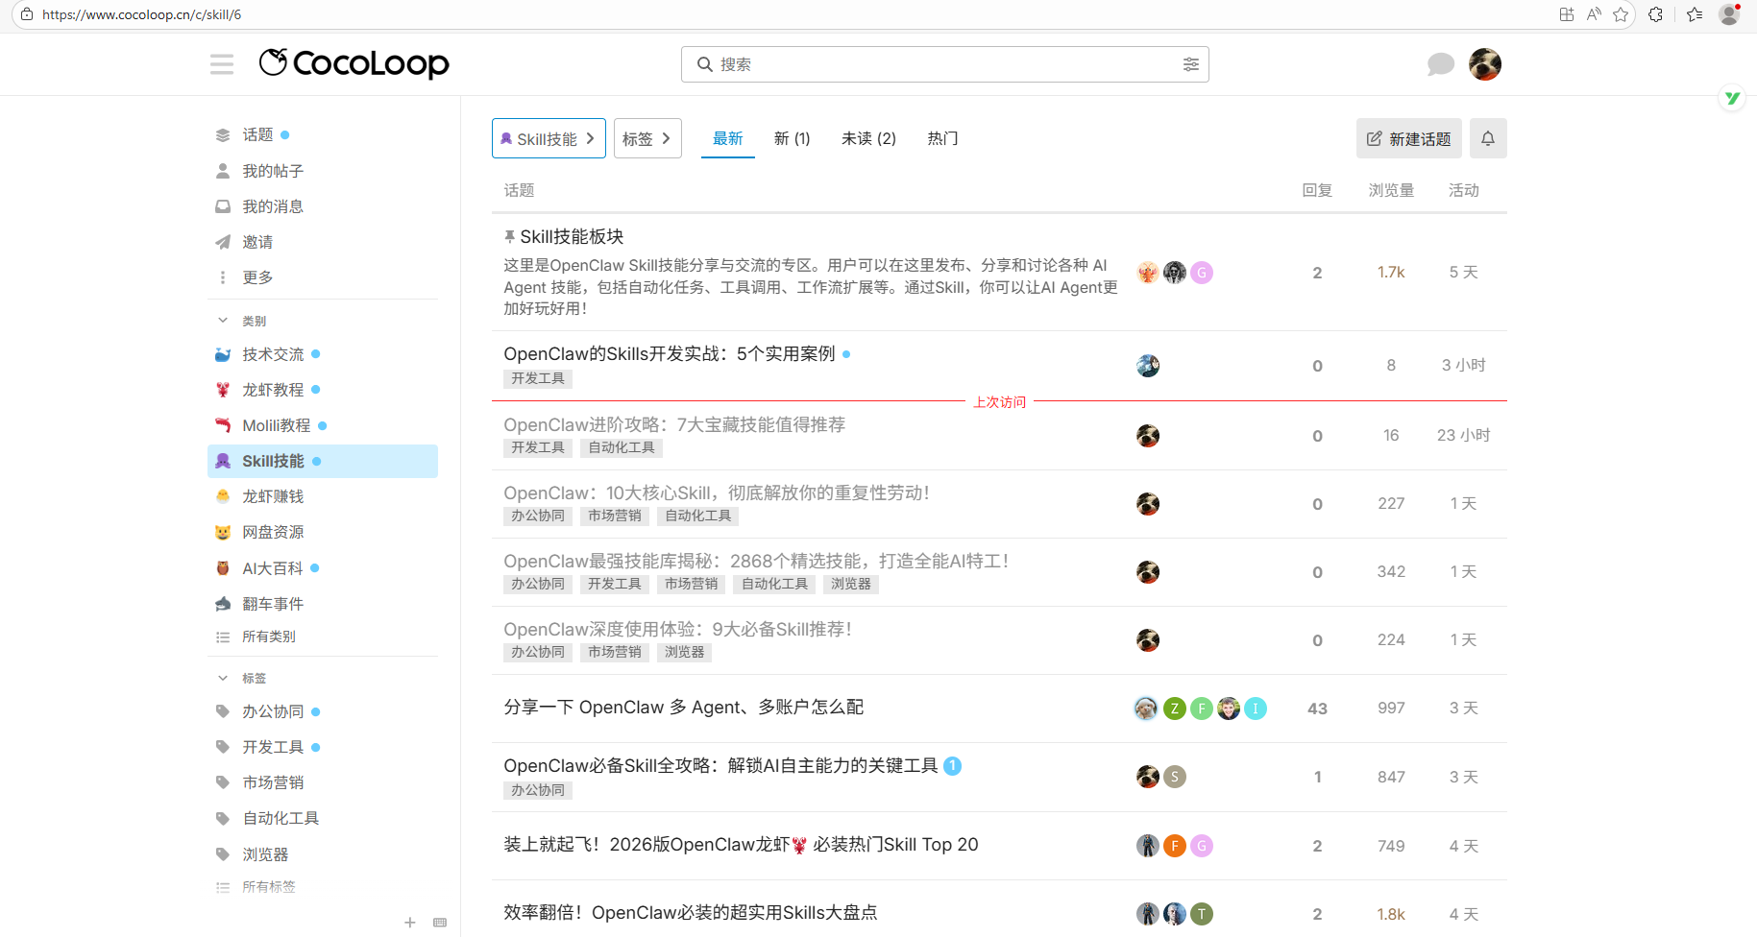
Task: Click the plus icon at sidebar bottom
Action: (410, 923)
